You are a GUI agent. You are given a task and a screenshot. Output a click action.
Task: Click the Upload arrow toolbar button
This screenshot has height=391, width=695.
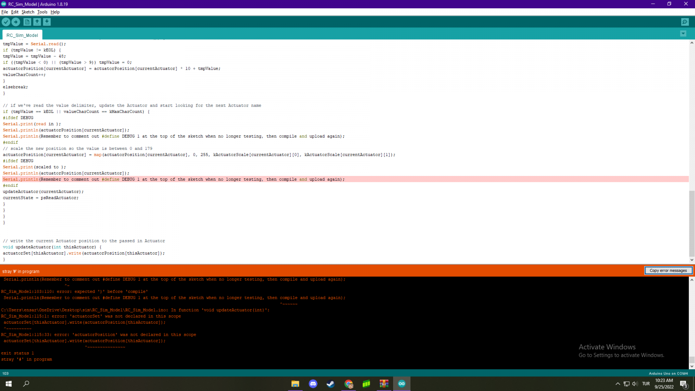point(16,22)
